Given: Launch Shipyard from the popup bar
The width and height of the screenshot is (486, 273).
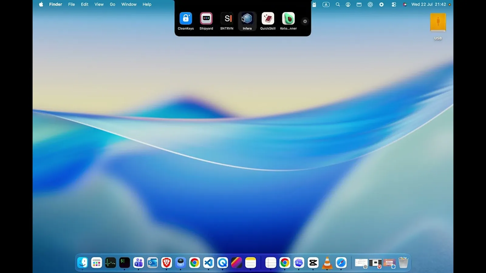Looking at the screenshot, I should [206, 19].
